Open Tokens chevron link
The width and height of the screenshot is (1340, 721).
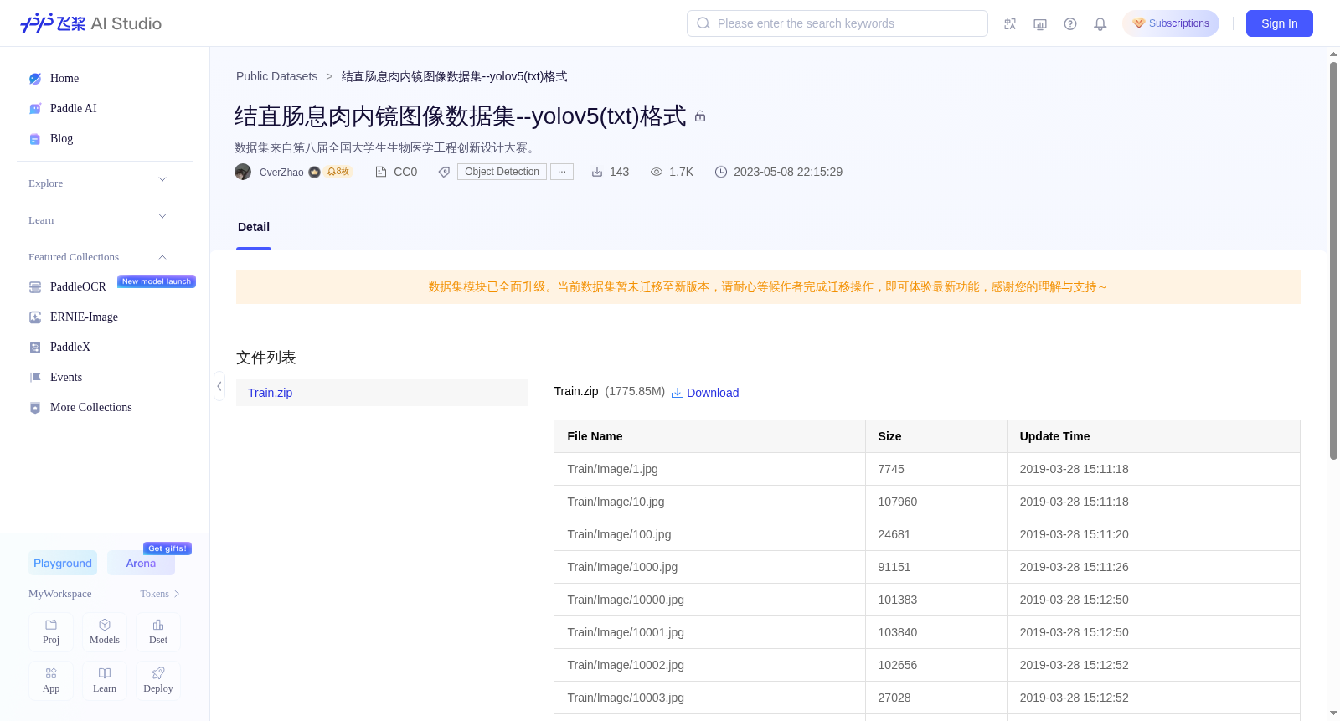[x=160, y=594]
